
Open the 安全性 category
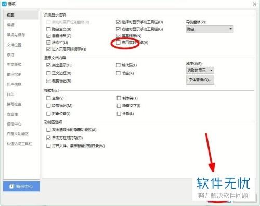(12, 114)
